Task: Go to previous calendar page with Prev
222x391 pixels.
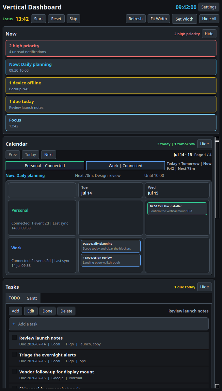Action: [x=13, y=155]
